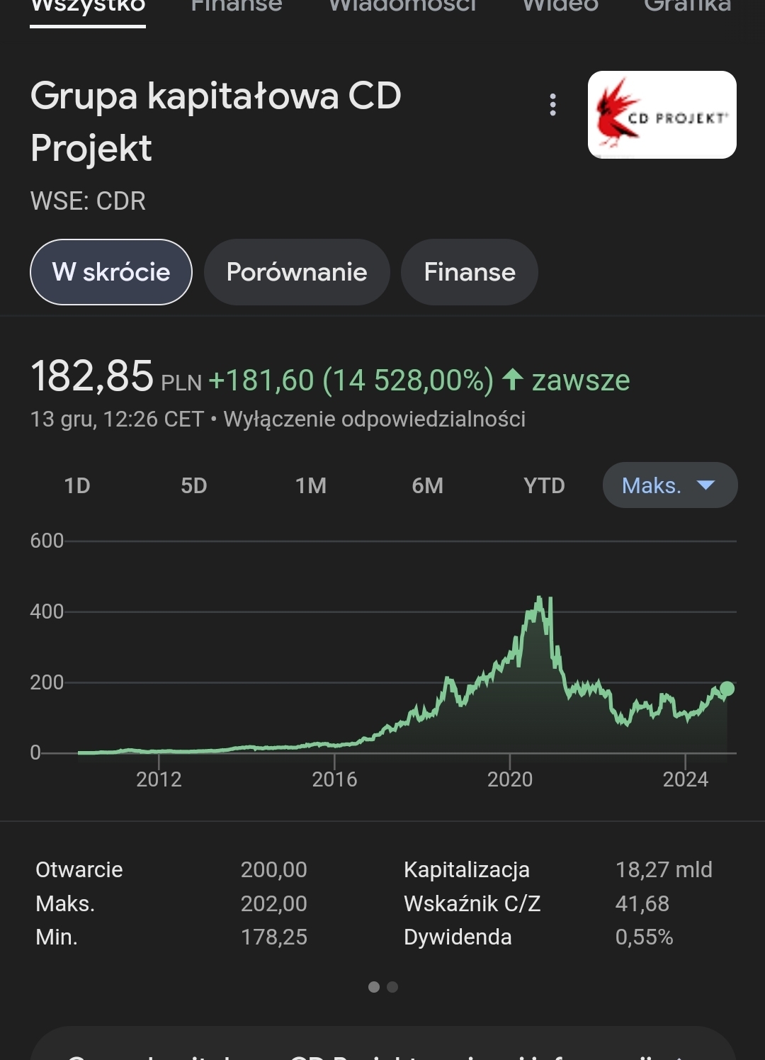This screenshot has width=765, height=1060.
Task: Select the Porównanie chip
Action: (x=297, y=272)
